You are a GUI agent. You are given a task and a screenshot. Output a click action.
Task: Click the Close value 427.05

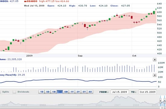[x=126, y=6]
